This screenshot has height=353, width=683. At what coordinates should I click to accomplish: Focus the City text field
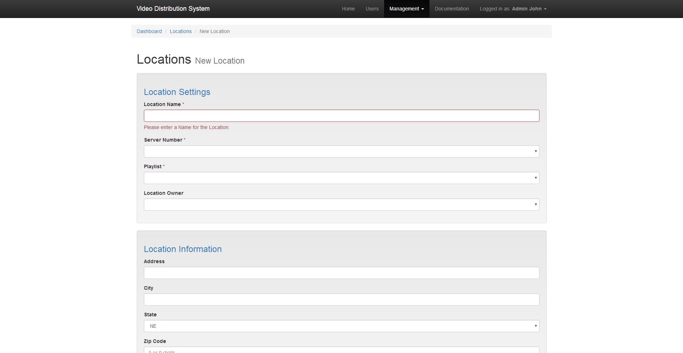coord(341,299)
